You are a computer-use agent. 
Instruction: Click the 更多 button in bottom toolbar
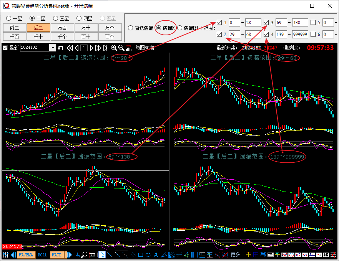coord(235,255)
